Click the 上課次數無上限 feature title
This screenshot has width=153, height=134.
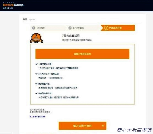tap(45, 64)
